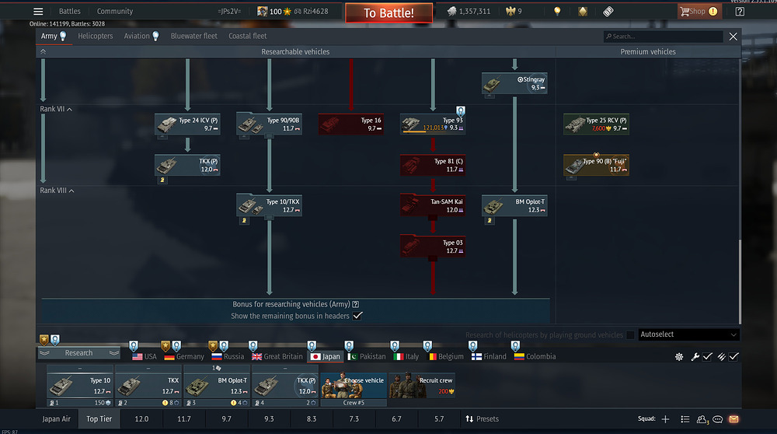Click the Choose vehicle crew slot
This screenshot has width=777, height=434.
point(354,386)
